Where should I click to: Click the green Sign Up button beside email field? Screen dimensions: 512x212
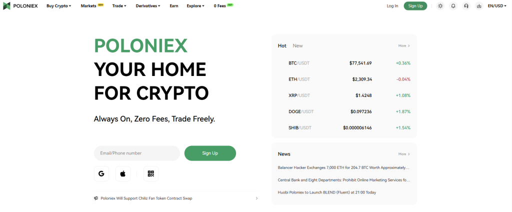click(210, 153)
